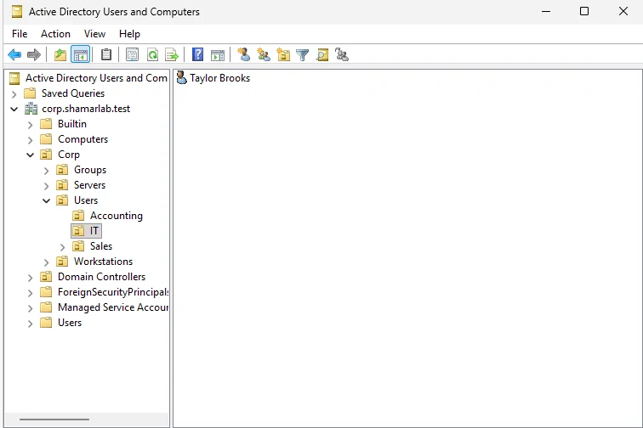Expand the Workstations OU
The height and width of the screenshot is (428, 643).
click(46, 262)
